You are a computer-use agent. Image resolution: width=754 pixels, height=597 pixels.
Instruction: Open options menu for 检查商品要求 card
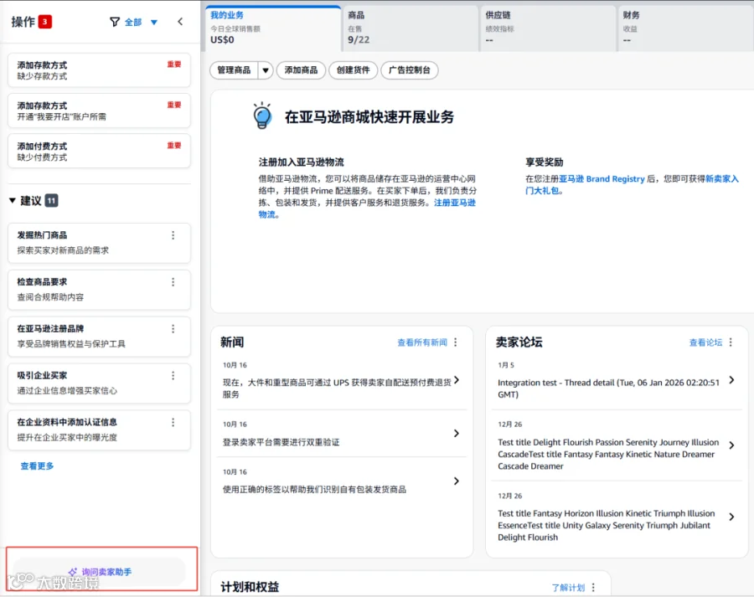(173, 282)
